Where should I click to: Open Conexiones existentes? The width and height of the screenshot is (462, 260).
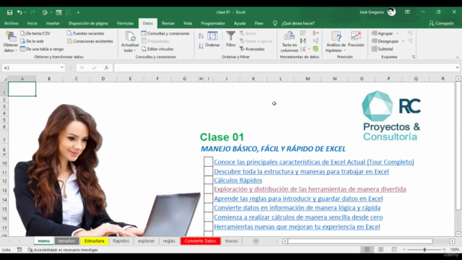[90, 41]
